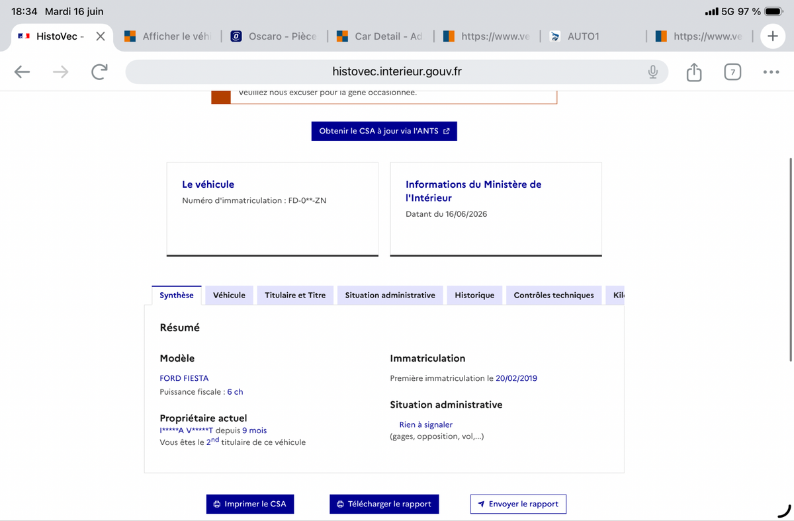
Task: Select the Véhicule tab
Action: (229, 295)
